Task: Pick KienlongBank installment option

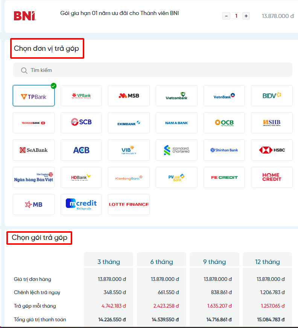Action: pyautogui.click(x=129, y=177)
